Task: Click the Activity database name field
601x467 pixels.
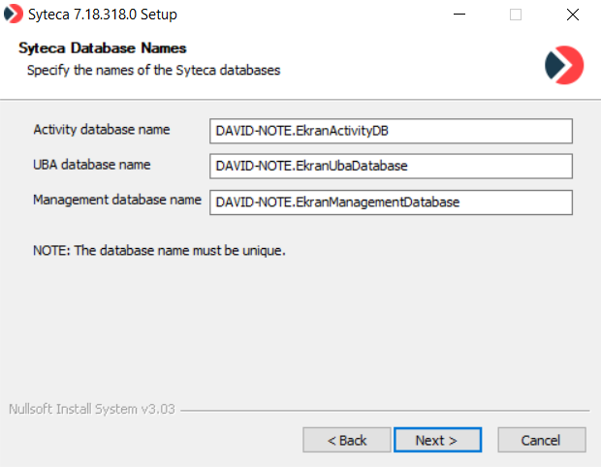Action: click(391, 131)
